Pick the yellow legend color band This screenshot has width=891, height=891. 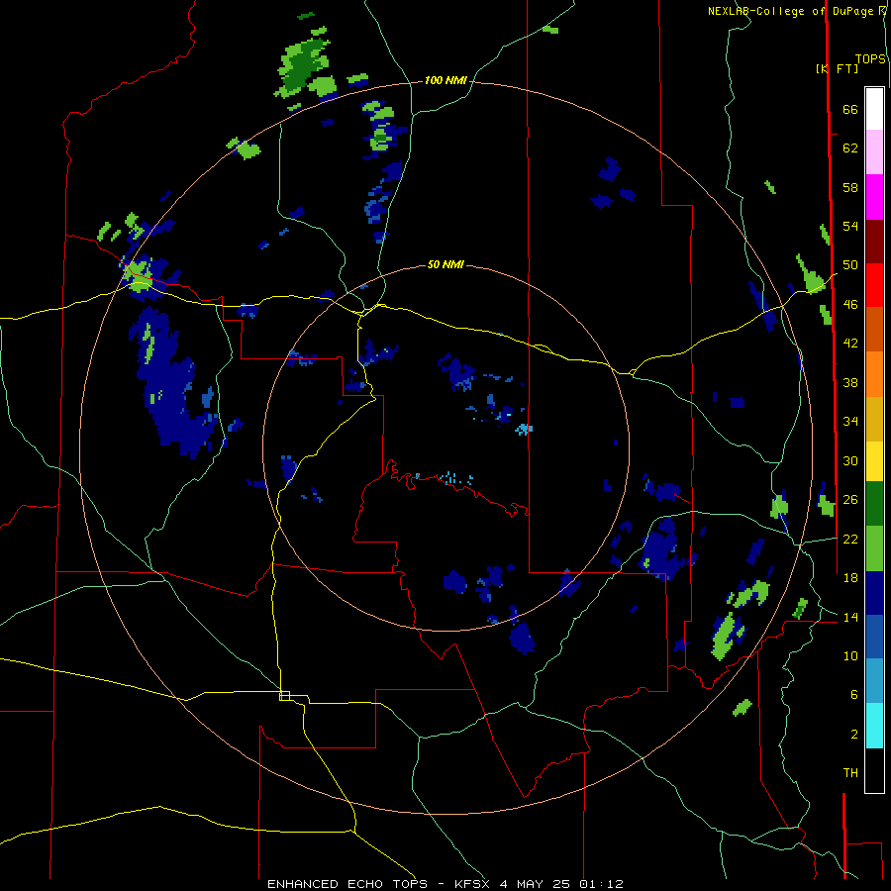[874, 461]
